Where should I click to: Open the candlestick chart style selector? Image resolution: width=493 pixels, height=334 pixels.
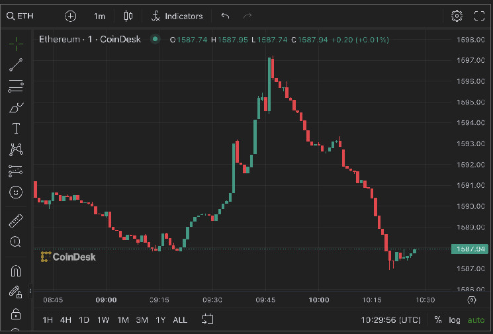(128, 16)
